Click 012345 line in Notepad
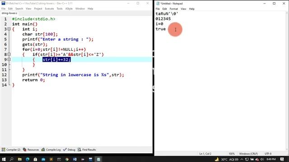This screenshot has height=162, width=289. [x=163, y=19]
